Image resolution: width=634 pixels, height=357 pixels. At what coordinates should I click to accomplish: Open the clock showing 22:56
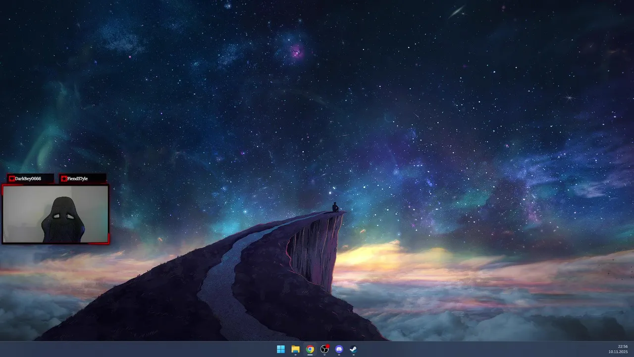click(623, 346)
